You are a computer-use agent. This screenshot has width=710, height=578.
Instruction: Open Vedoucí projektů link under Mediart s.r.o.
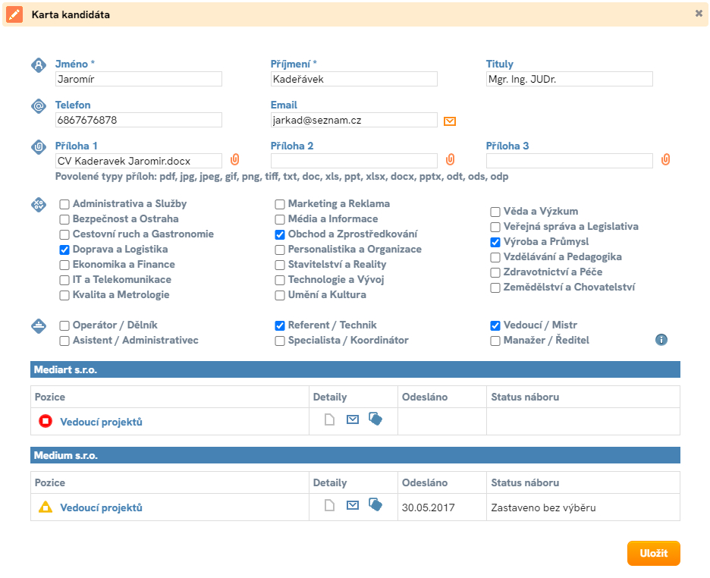click(x=101, y=422)
